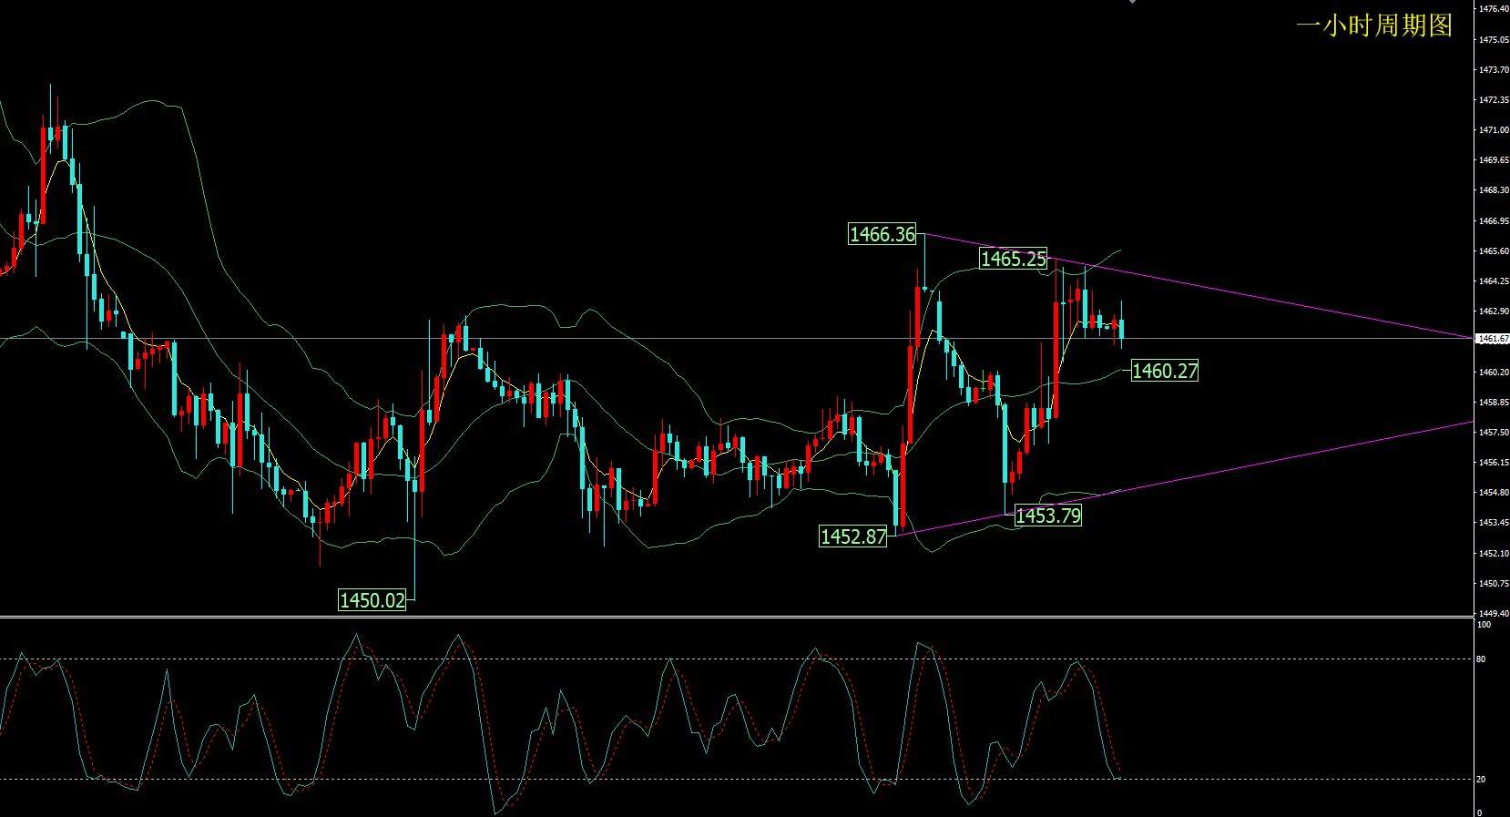The image size is (1510, 817).
Task: Click the 1468.30 price axis value
Action: 1494,190
